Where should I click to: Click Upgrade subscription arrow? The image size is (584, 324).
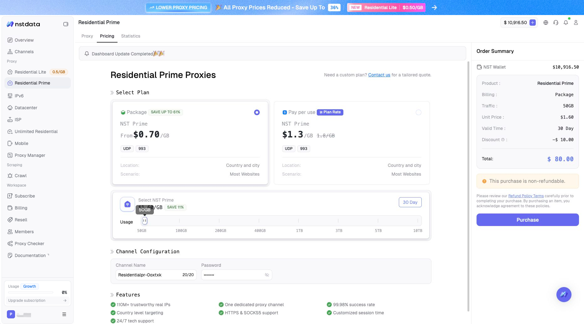pyautogui.click(x=65, y=301)
